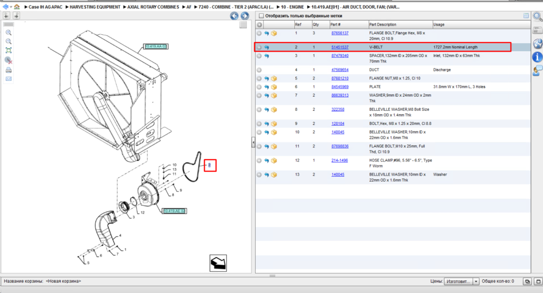Click the 'Usage' column header
The image size is (543, 293).
tap(481, 24)
